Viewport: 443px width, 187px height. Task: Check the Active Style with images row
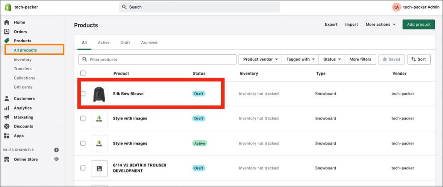tap(83, 144)
